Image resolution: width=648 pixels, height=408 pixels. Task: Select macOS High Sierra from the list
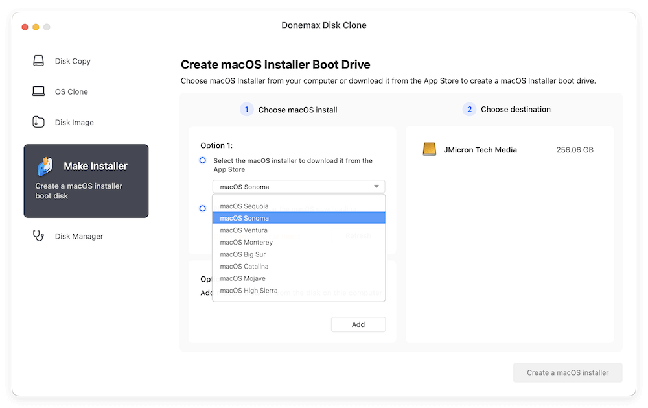(249, 290)
